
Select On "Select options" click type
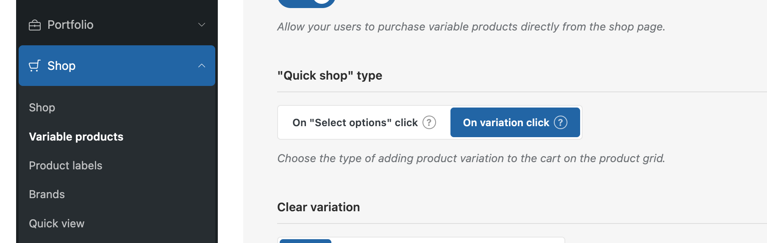[355, 122]
